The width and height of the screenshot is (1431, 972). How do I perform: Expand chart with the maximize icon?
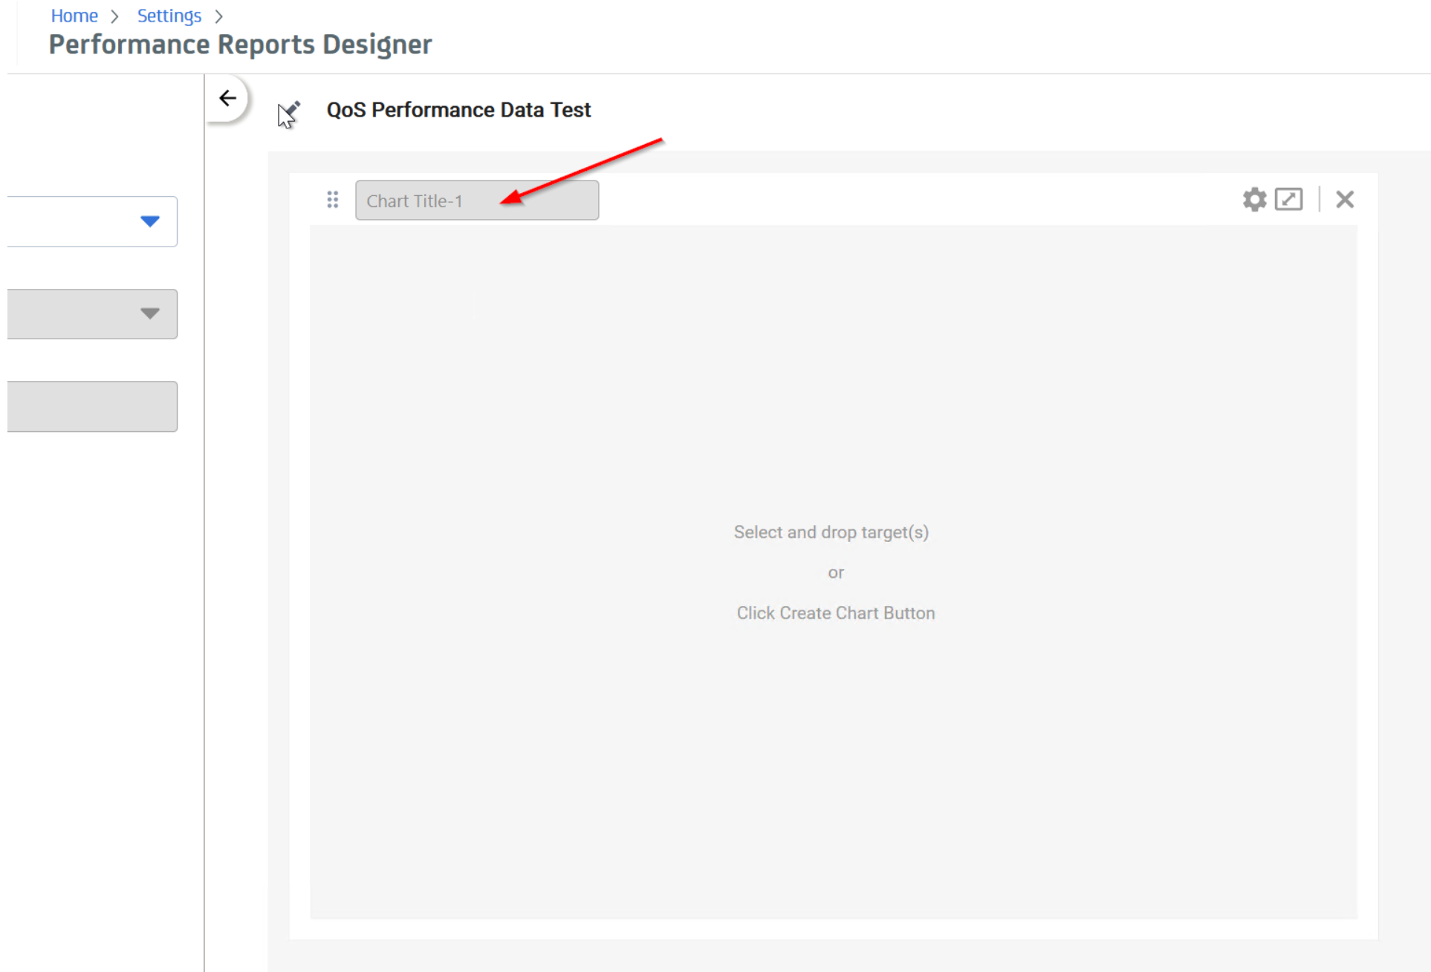click(1288, 199)
